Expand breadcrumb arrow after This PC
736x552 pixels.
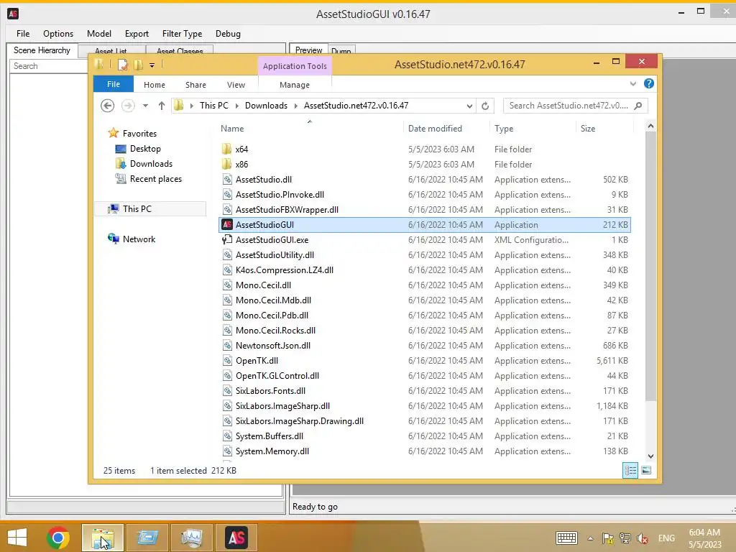[236, 106]
